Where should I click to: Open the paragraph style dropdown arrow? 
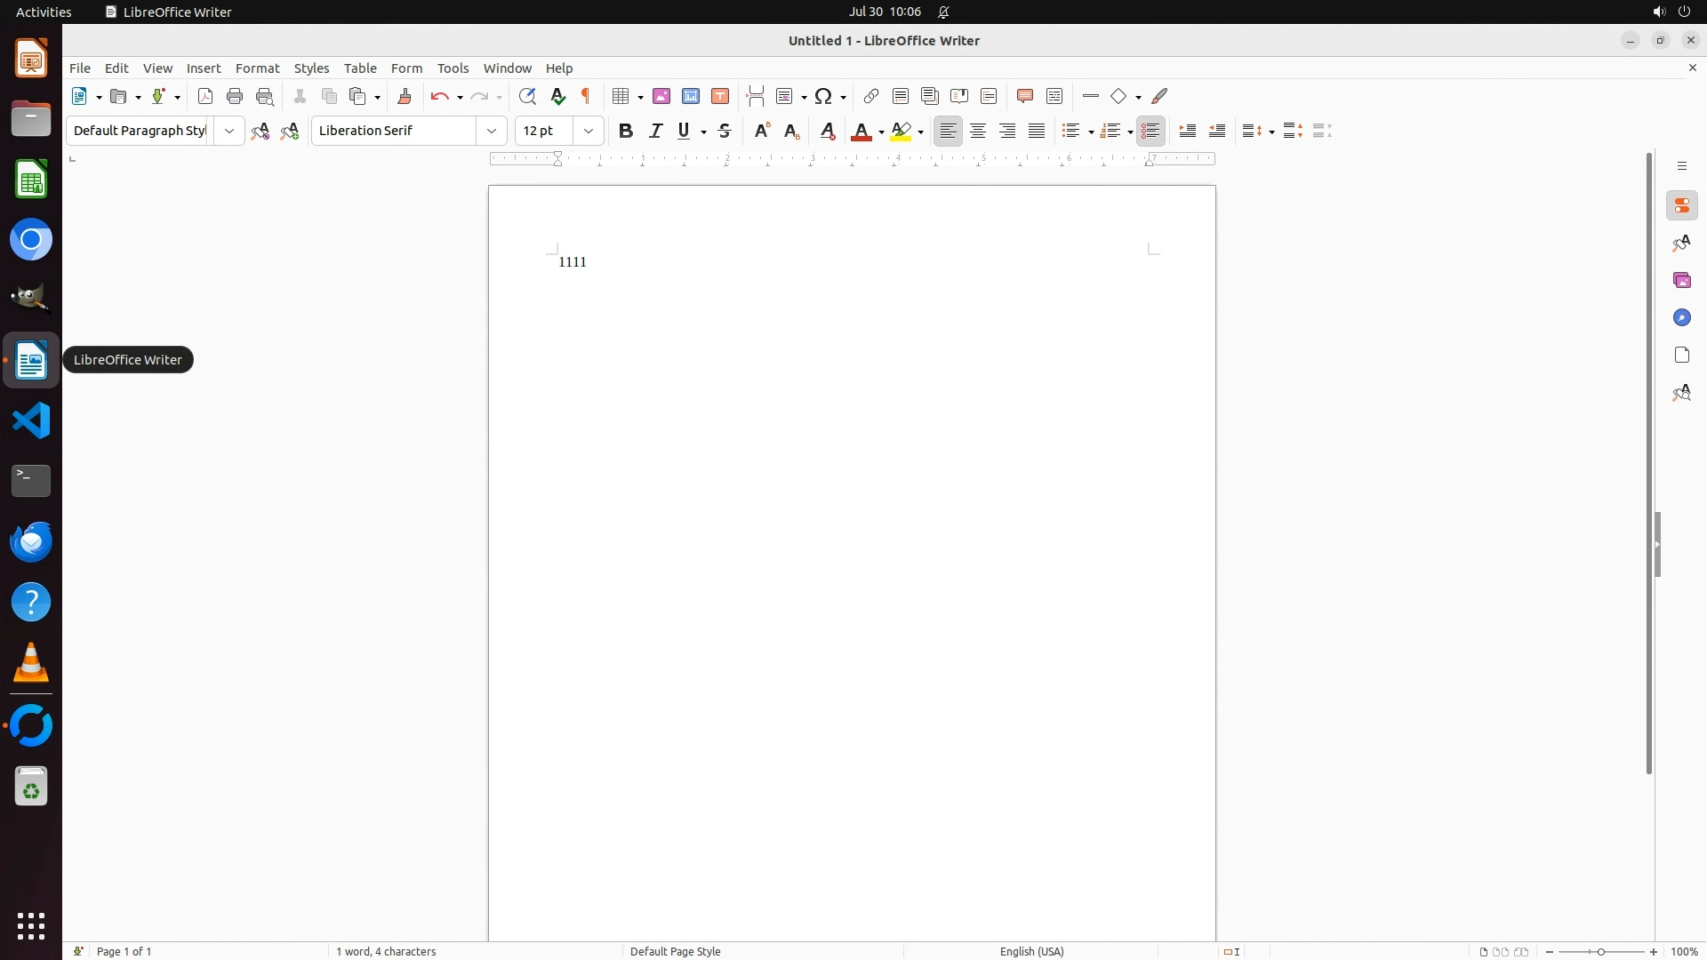tap(229, 132)
